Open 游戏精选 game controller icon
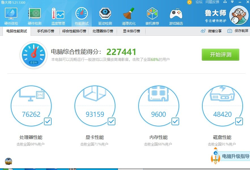 tap(176, 16)
